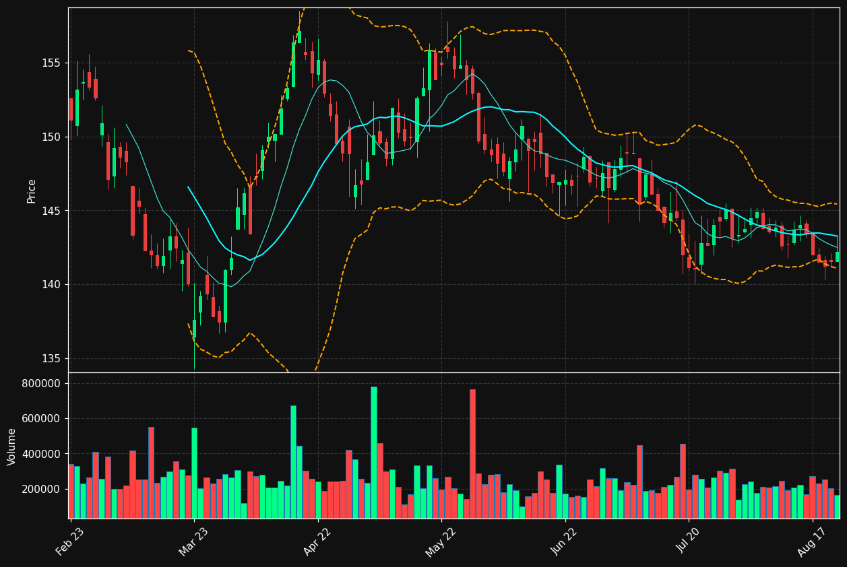
Task: Click the green volume bar at Mar 23
Action: [194, 473]
